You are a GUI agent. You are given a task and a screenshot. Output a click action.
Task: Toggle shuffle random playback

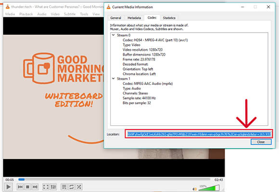coord(79,187)
